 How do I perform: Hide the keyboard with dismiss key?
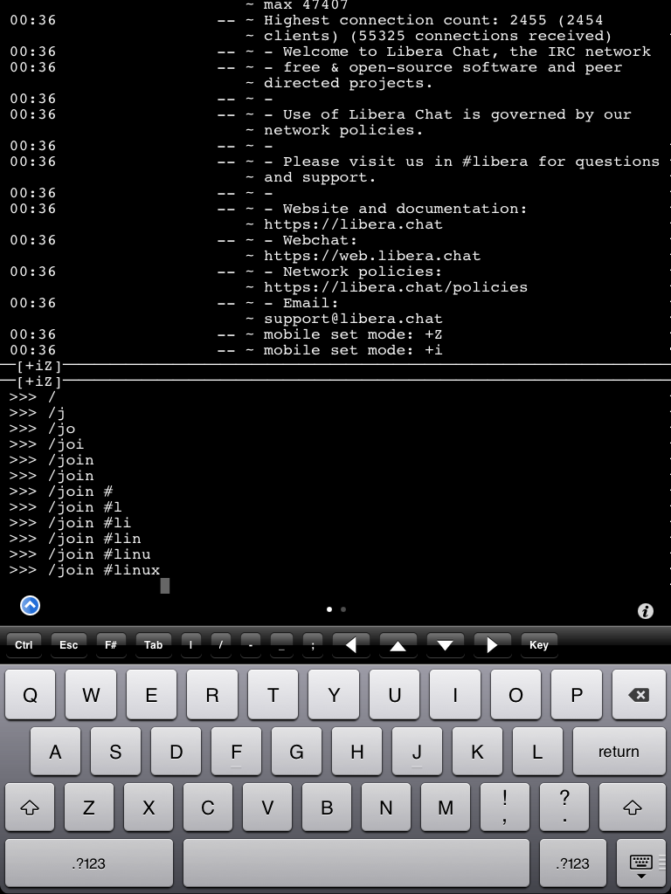tap(640, 863)
